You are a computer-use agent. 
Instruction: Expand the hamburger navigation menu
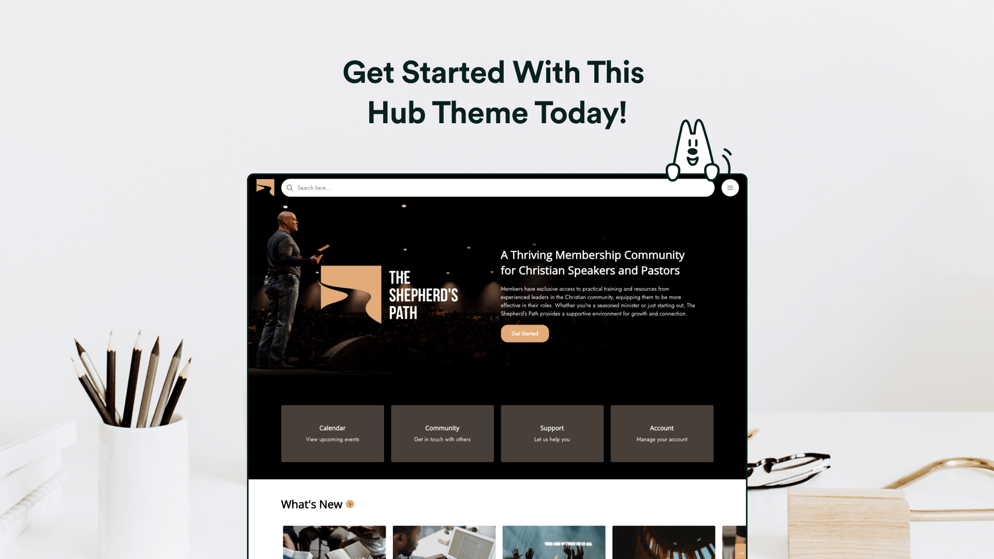click(x=730, y=188)
